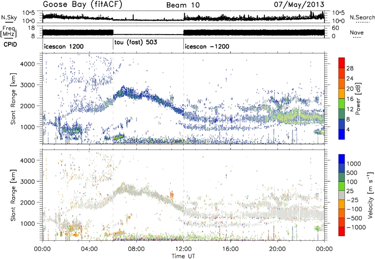375x259 pixels.
Task: Click the 16 dB label on Power colorbar
Action: coord(350,99)
